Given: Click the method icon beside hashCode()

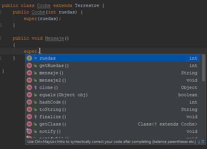Looking at the screenshot, I should coord(29,102).
